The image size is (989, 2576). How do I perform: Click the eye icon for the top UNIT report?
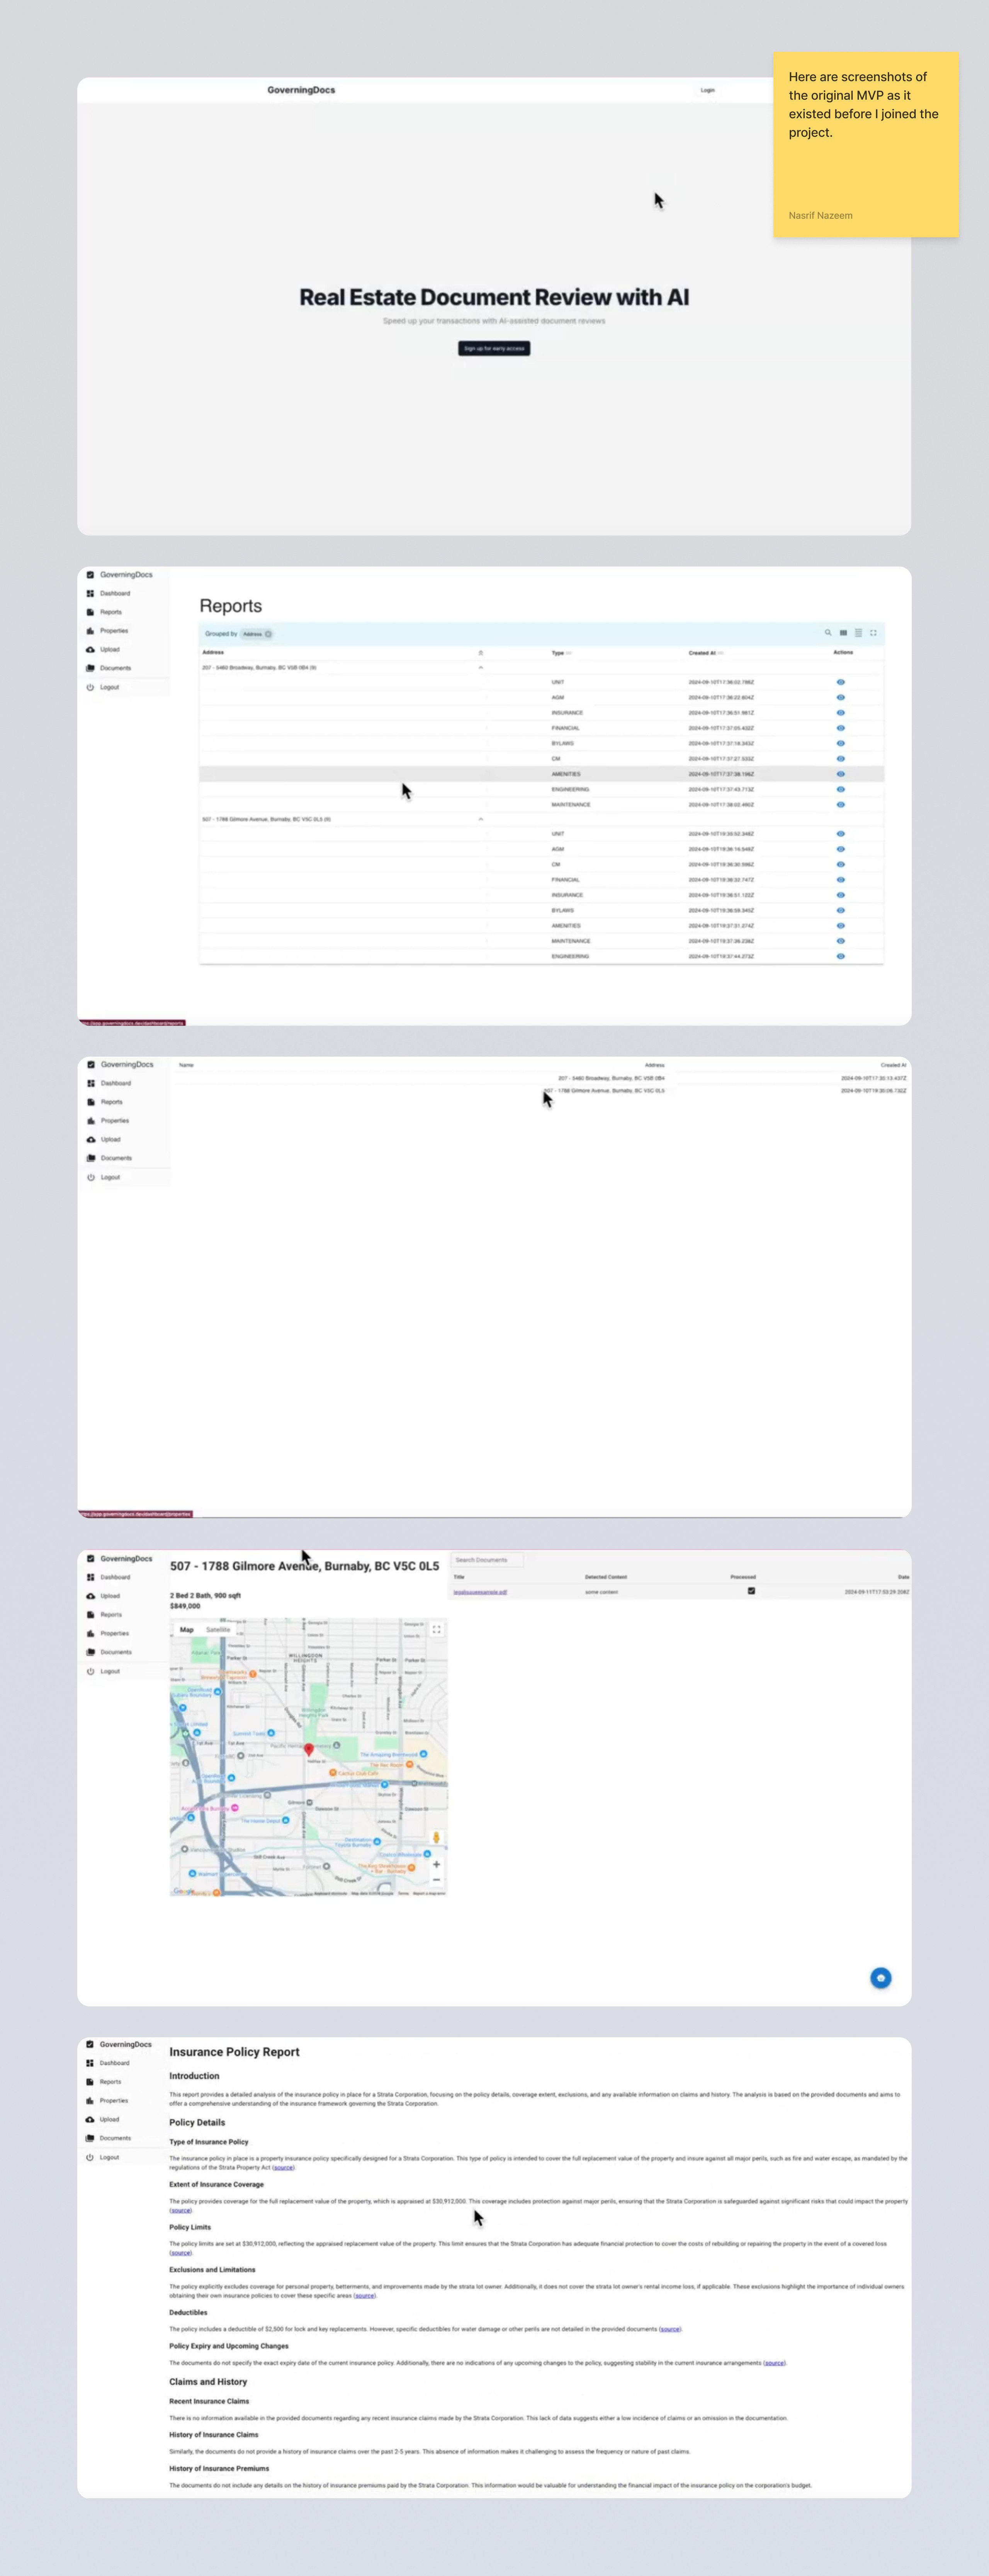(840, 682)
